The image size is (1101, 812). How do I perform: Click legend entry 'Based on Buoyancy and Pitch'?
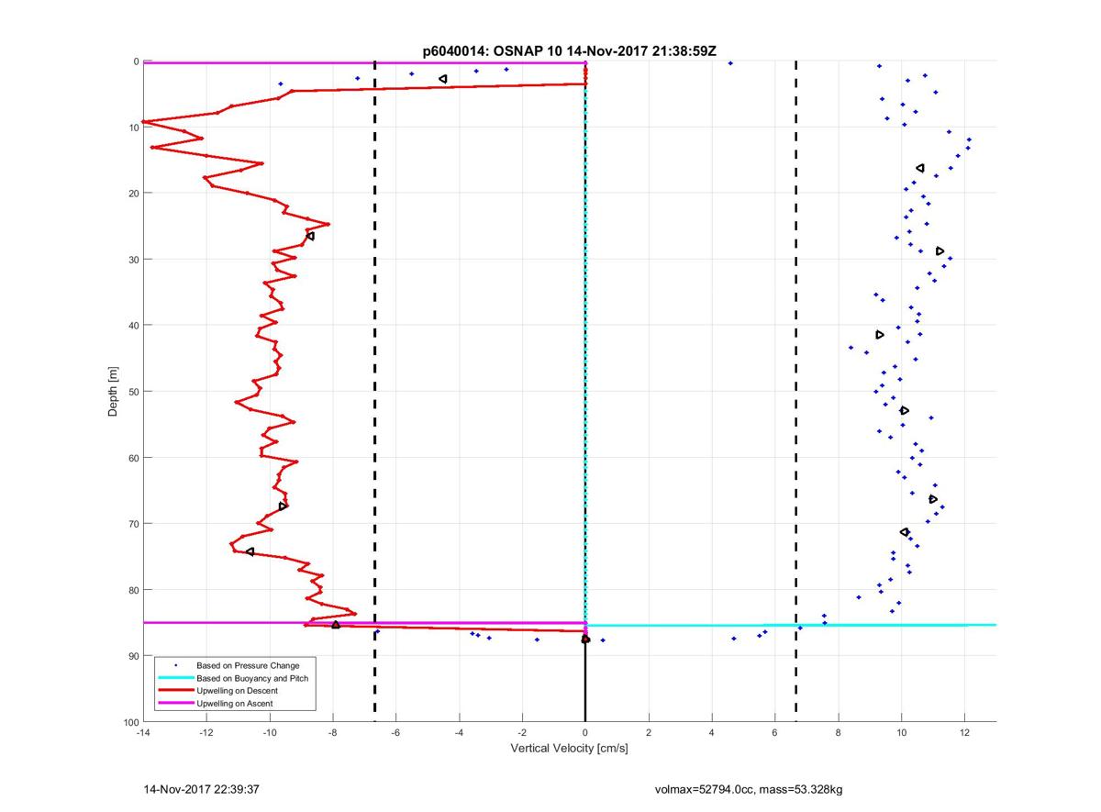pyautogui.click(x=253, y=677)
